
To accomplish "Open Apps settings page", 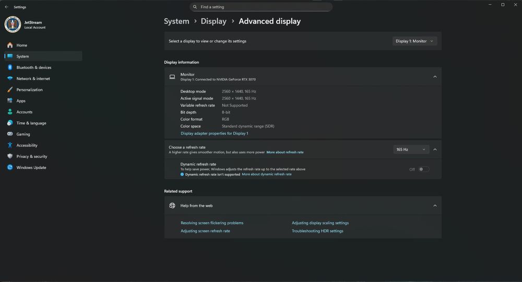I will 43,101.
